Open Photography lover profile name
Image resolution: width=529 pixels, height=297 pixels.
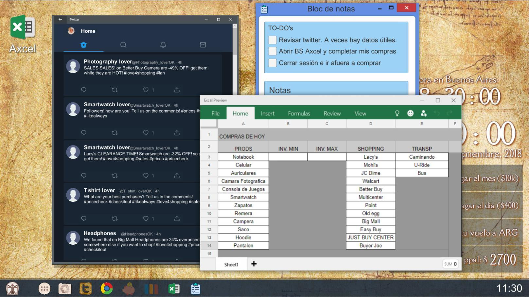point(108,61)
